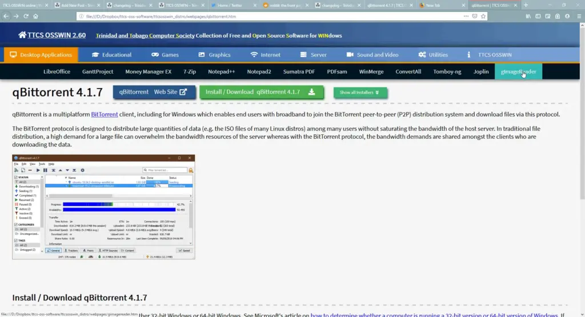Select the Sound and Video category
Image resolution: width=585 pixels, height=317 pixels.
pos(372,55)
